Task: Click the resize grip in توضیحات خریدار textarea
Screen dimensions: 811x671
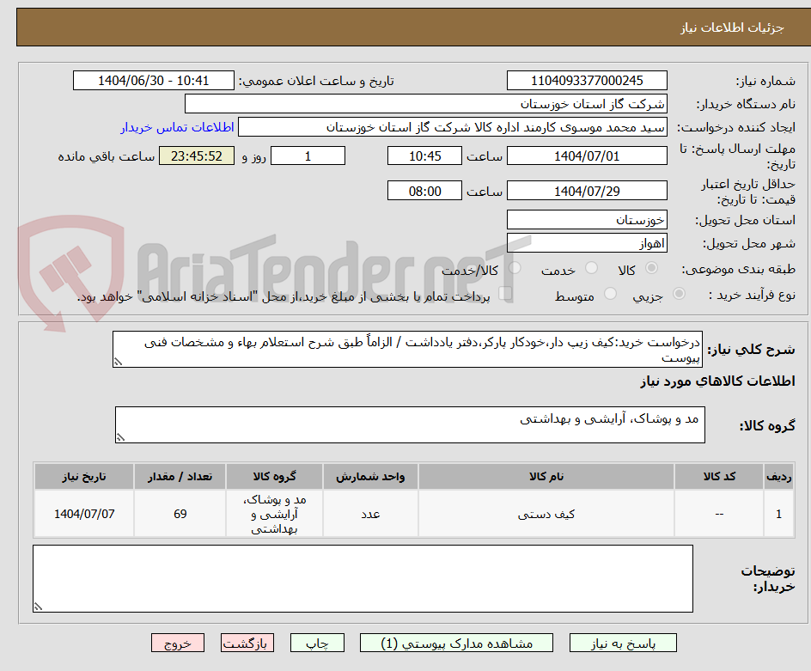Action: click(x=37, y=607)
